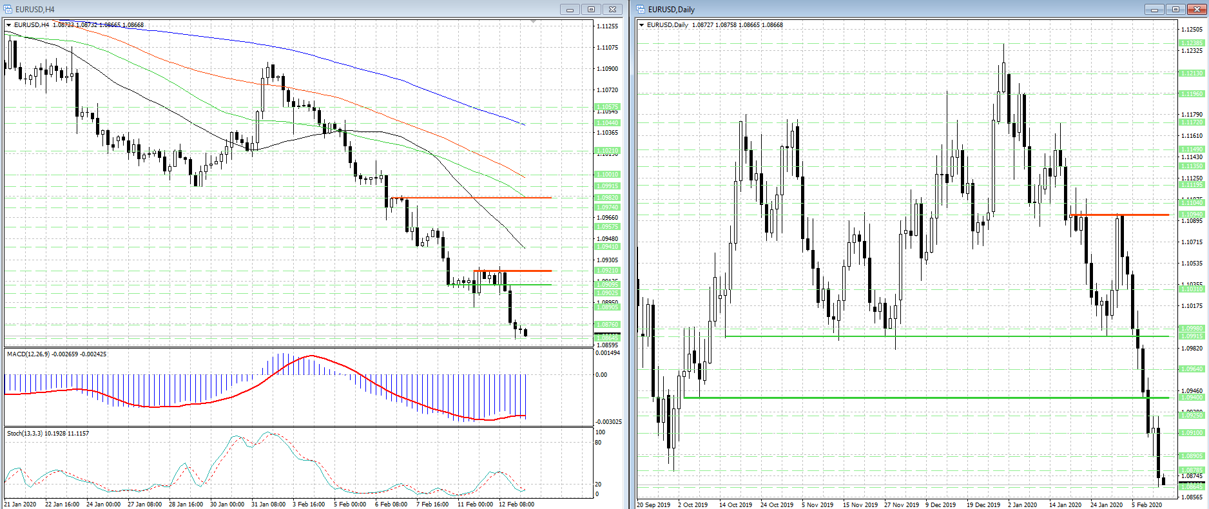Screen dimensions: 1209x509
Task: Select the upper red horizontal line in H4 chart
Action: pyautogui.click(x=470, y=198)
